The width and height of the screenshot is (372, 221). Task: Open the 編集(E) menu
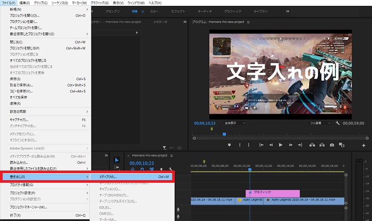pos(24,3)
